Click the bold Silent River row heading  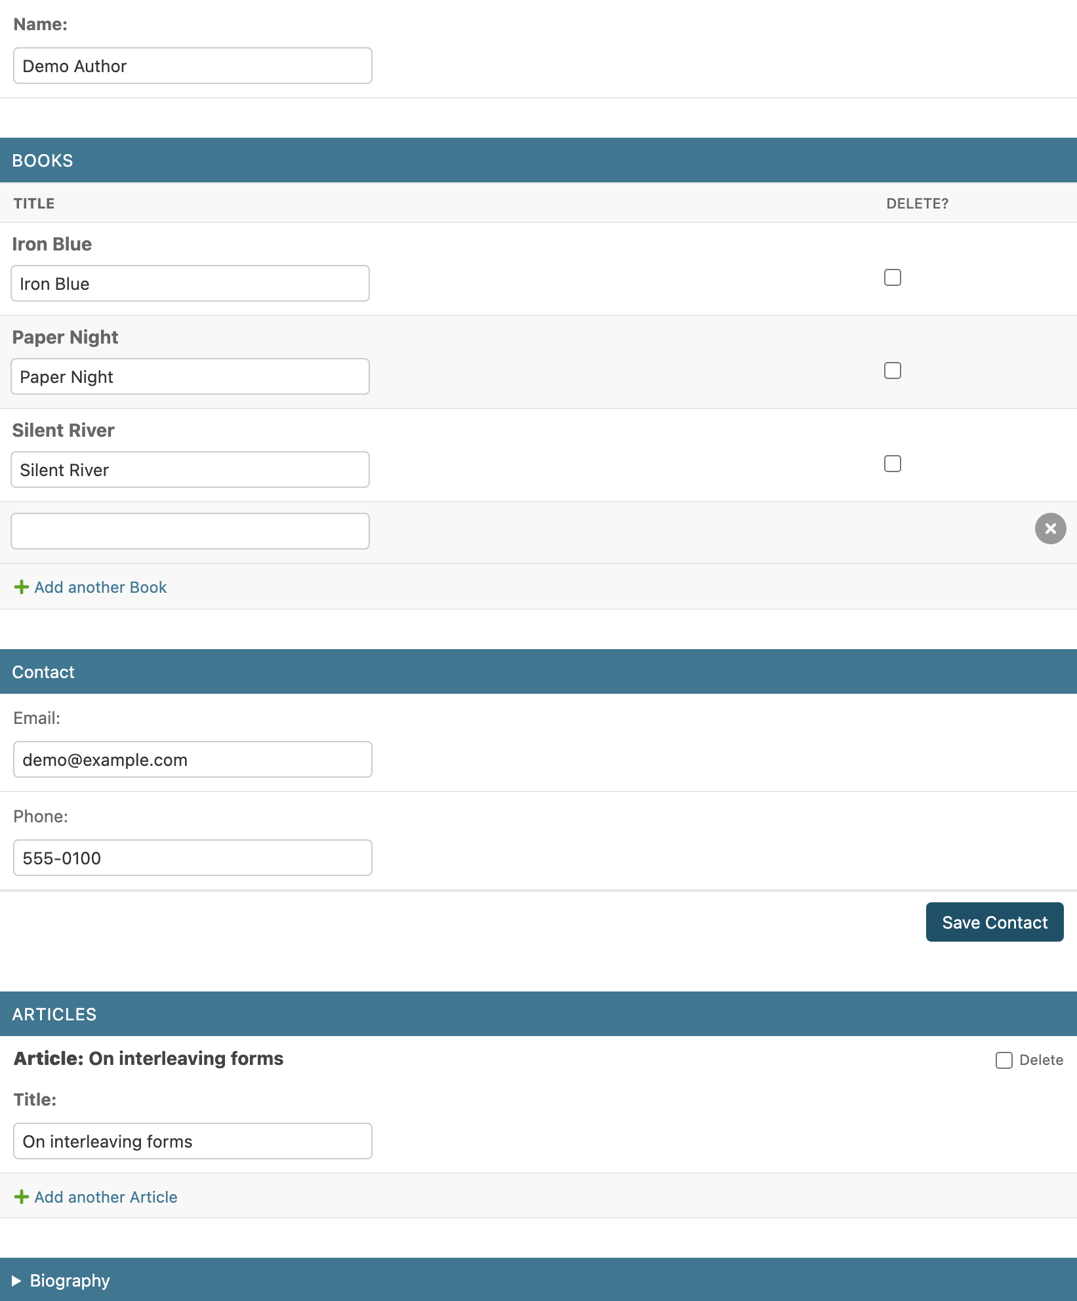click(x=63, y=430)
